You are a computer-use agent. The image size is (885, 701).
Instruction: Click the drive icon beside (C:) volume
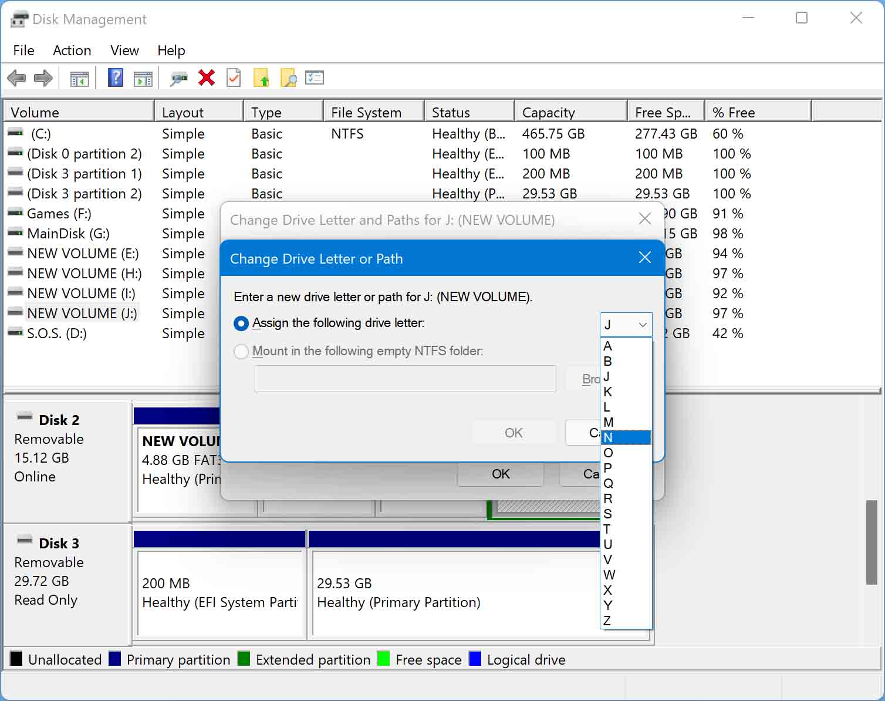click(x=16, y=133)
